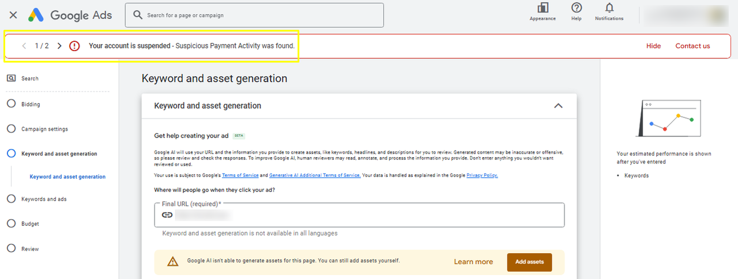Image resolution: width=738 pixels, height=279 pixels.
Task: Click the estimated performance chart illustration
Action: [x=669, y=118]
